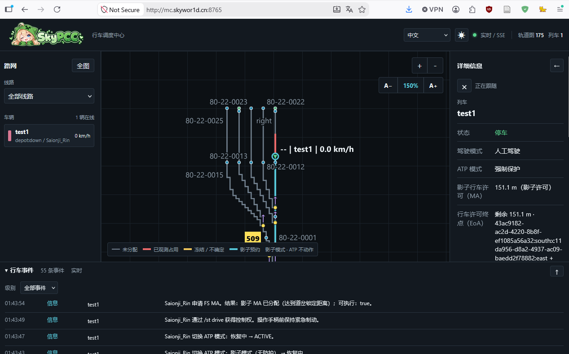
Task: Click the 01:43:54 event row message
Action: tap(269, 303)
